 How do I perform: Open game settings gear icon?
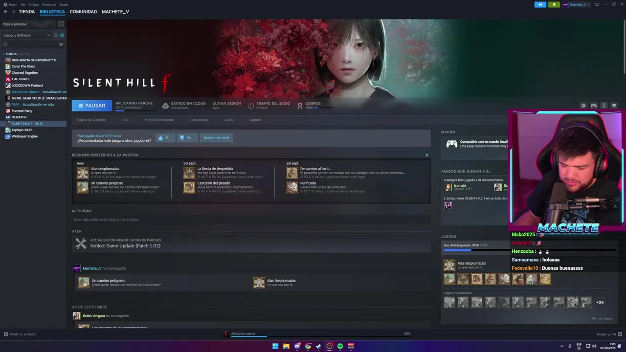583,106
